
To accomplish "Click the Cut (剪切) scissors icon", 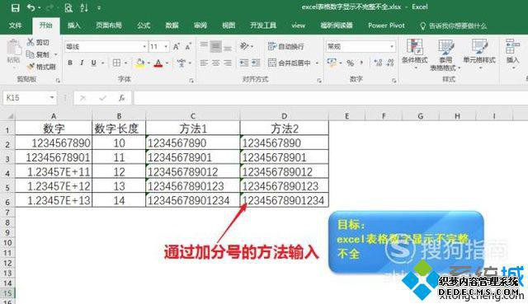I will click(31, 42).
